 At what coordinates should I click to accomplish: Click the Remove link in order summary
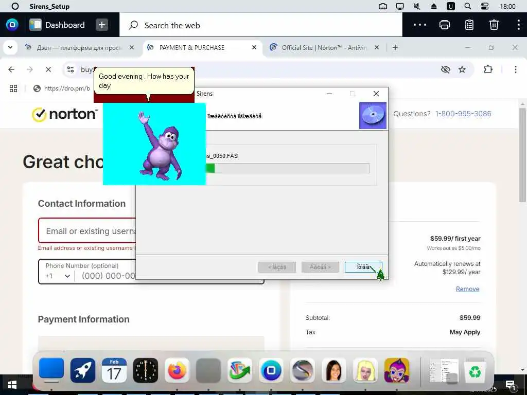tap(467, 289)
